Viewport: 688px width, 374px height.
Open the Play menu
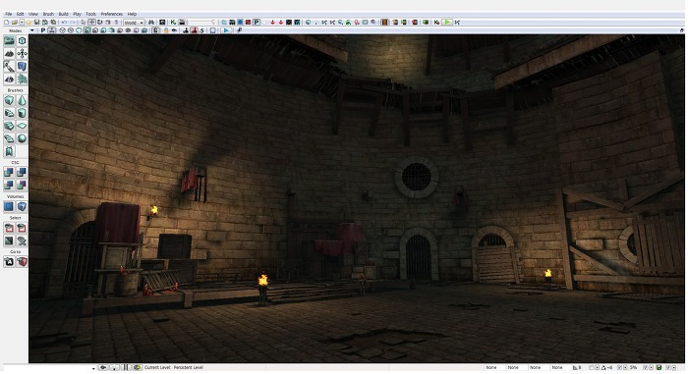click(78, 14)
